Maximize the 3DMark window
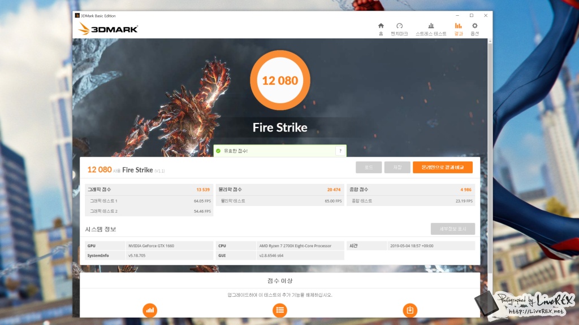The image size is (579, 325). (472, 15)
